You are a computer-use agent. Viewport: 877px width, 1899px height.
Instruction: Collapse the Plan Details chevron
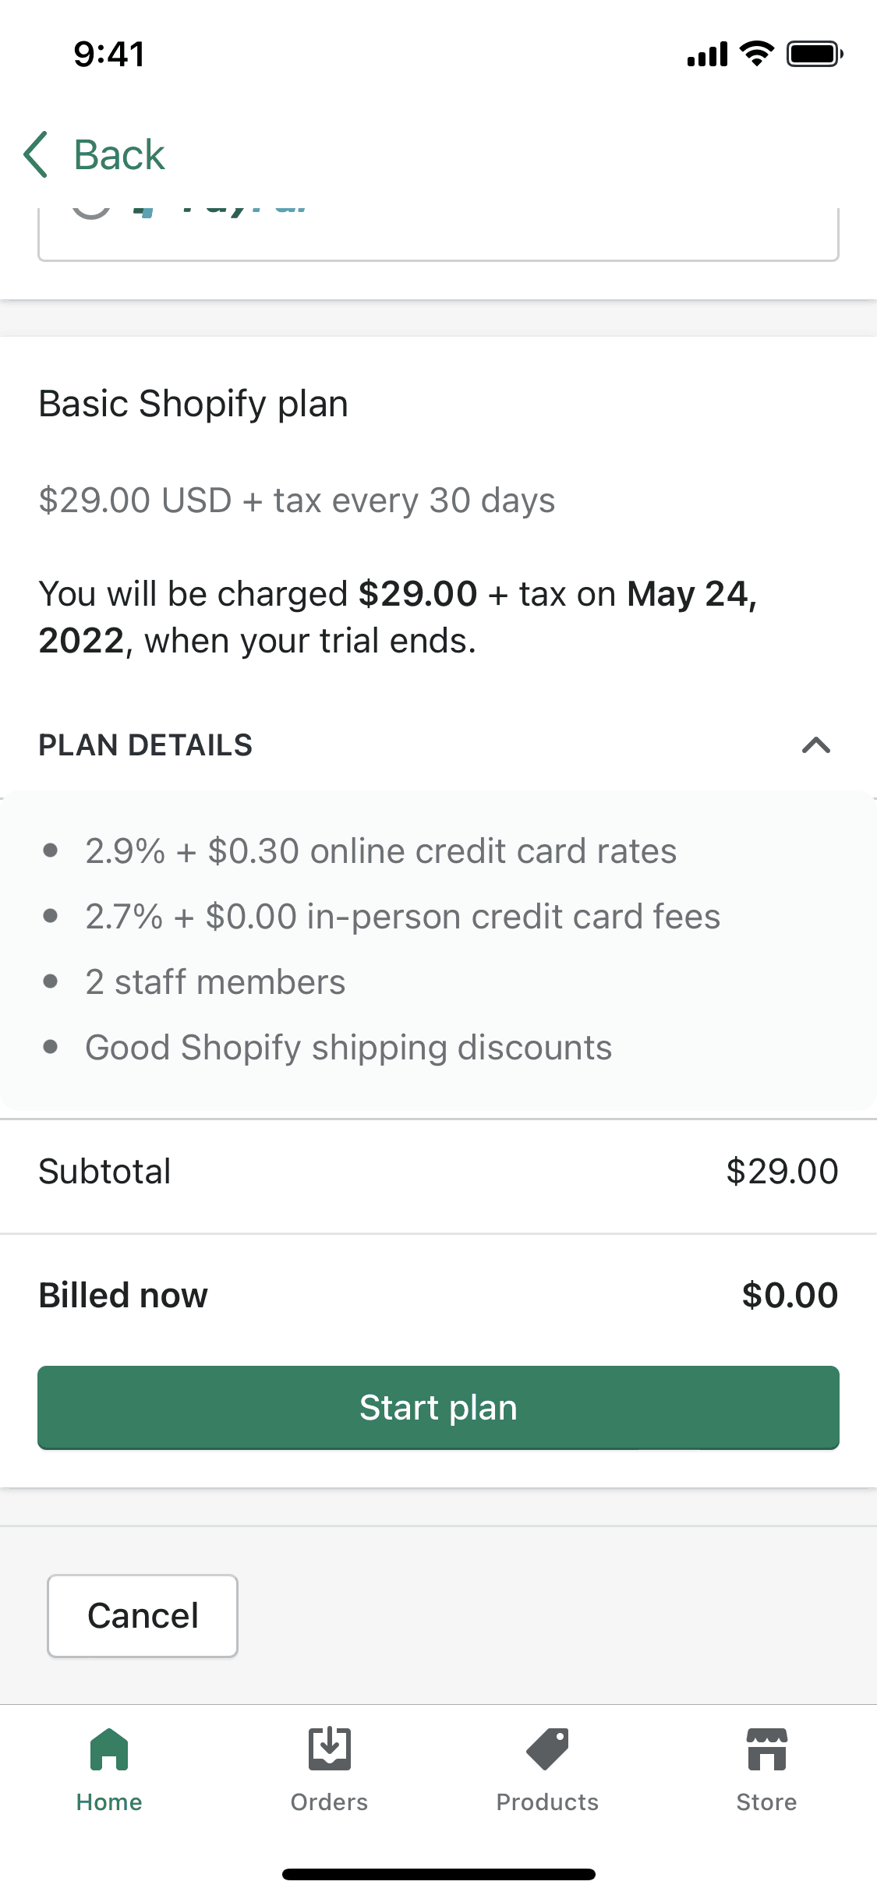point(815,745)
